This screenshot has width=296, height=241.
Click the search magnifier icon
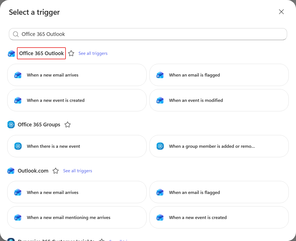(16, 34)
